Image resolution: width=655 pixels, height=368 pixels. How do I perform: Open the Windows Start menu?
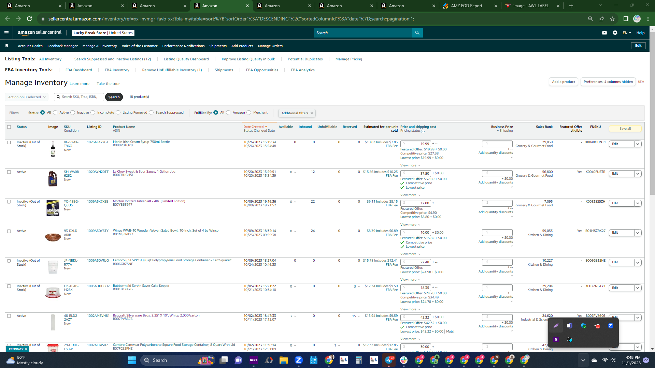click(132, 360)
